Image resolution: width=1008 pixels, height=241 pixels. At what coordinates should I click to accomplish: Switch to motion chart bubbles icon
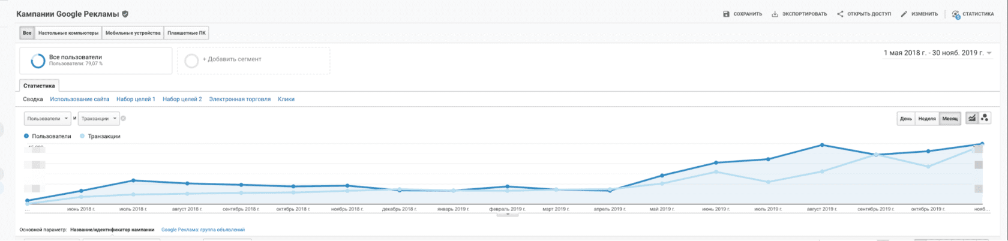[985, 118]
